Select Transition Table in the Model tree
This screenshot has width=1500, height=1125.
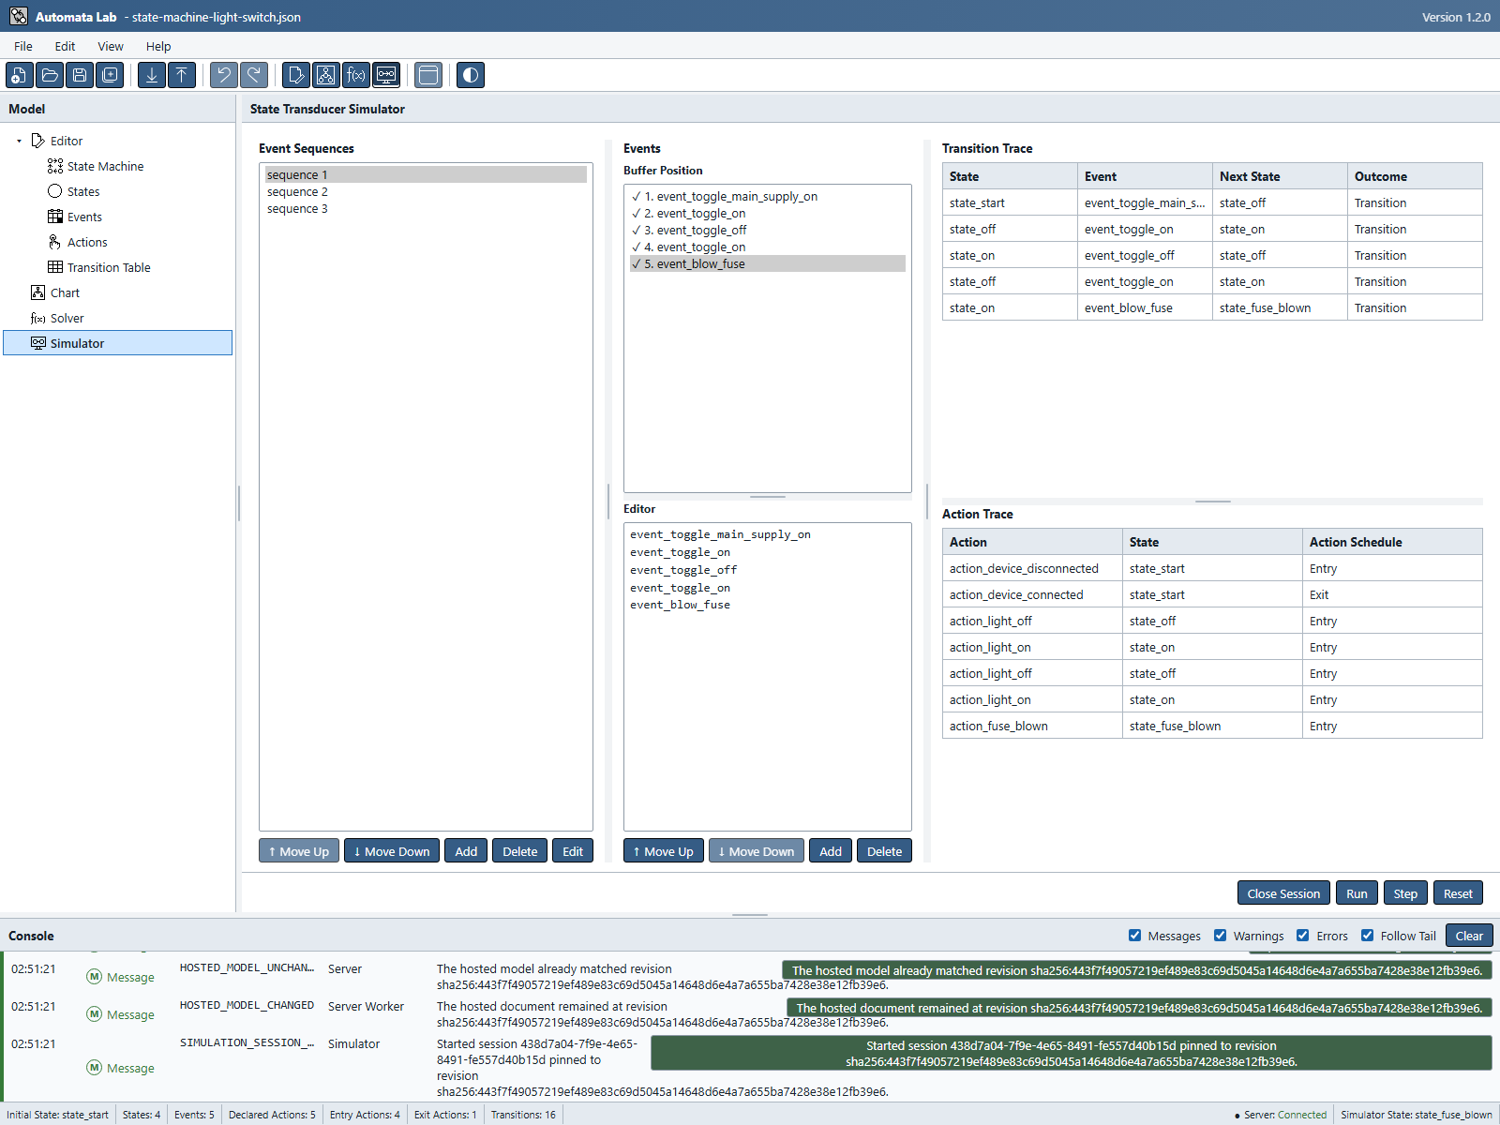[x=109, y=267]
